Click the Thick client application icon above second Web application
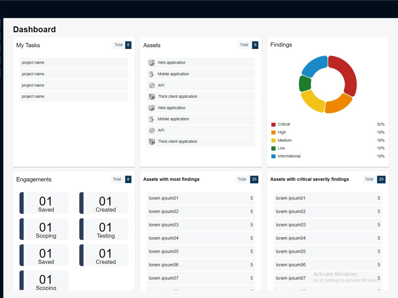398x298 pixels. click(152, 97)
